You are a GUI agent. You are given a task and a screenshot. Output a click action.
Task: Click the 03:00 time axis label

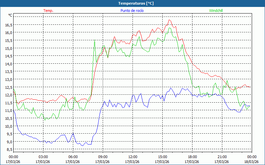[43, 157]
